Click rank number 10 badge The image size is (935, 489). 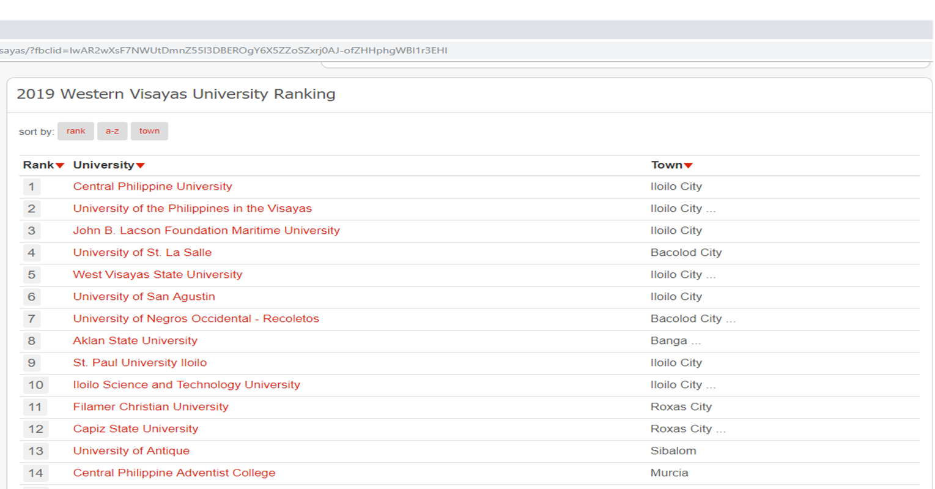pos(35,385)
